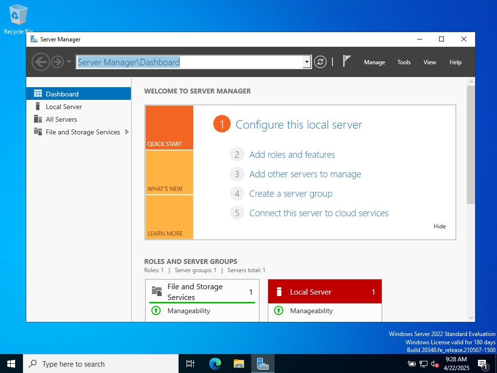The width and height of the screenshot is (497, 373).
Task: Click Manageability under File and Storage Services tile
Action: [188, 311]
